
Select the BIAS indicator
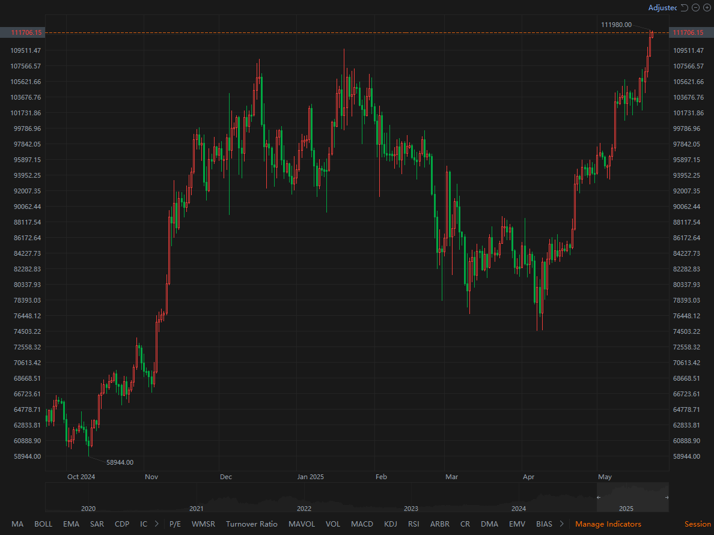pos(544,524)
